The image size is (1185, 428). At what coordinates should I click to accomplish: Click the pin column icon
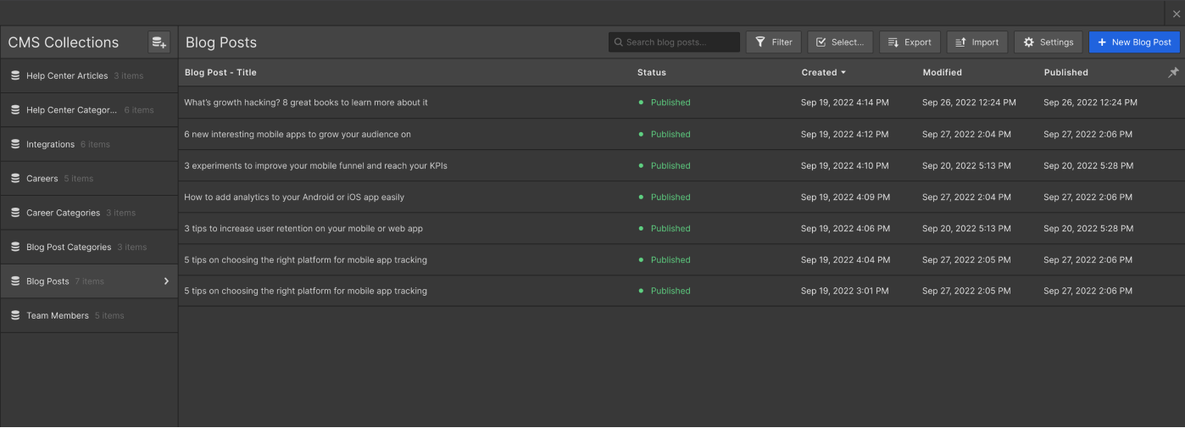(x=1173, y=73)
